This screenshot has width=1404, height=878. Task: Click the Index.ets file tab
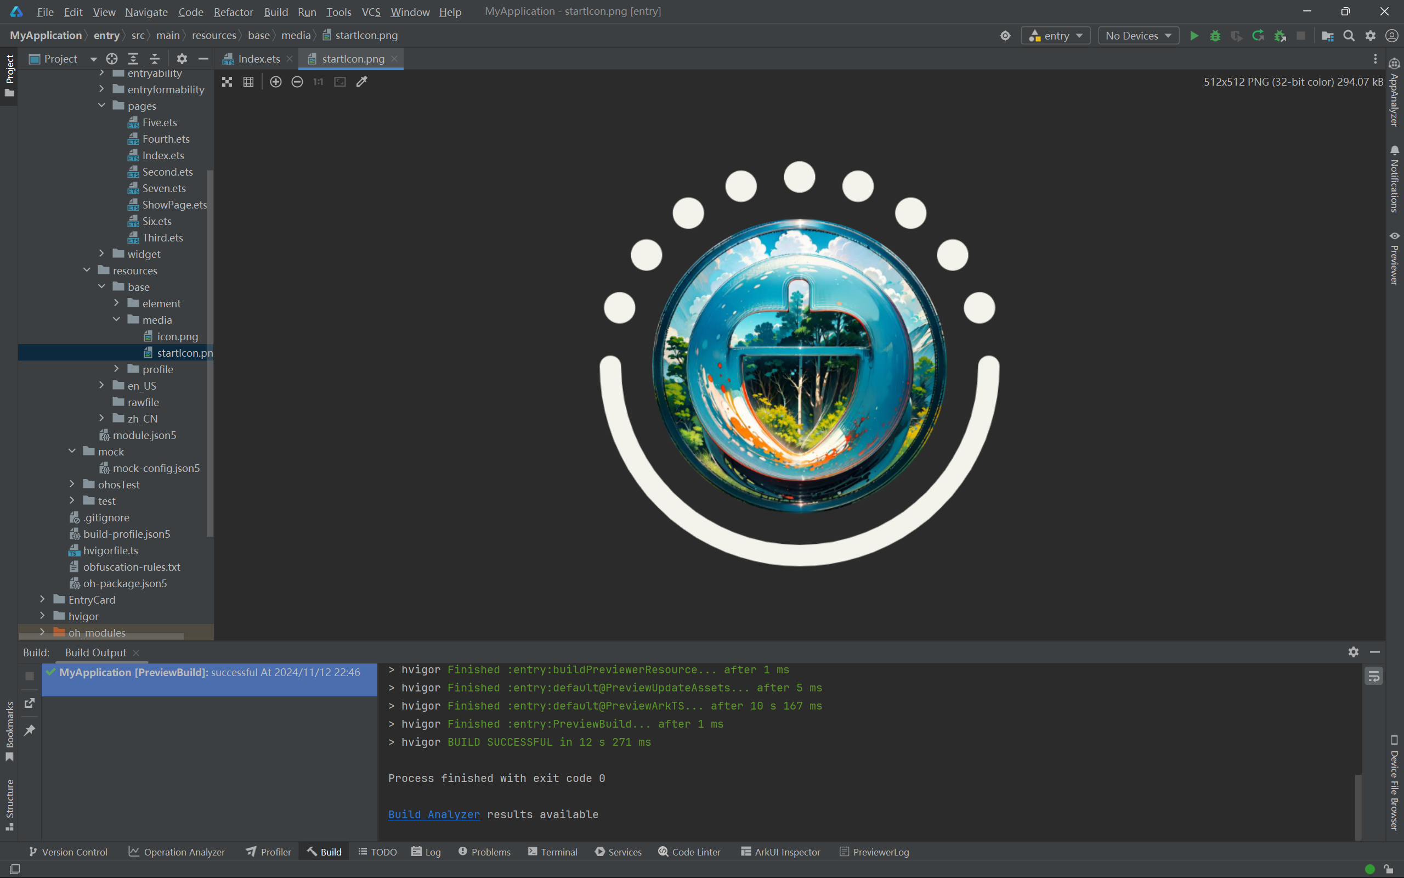[257, 58]
